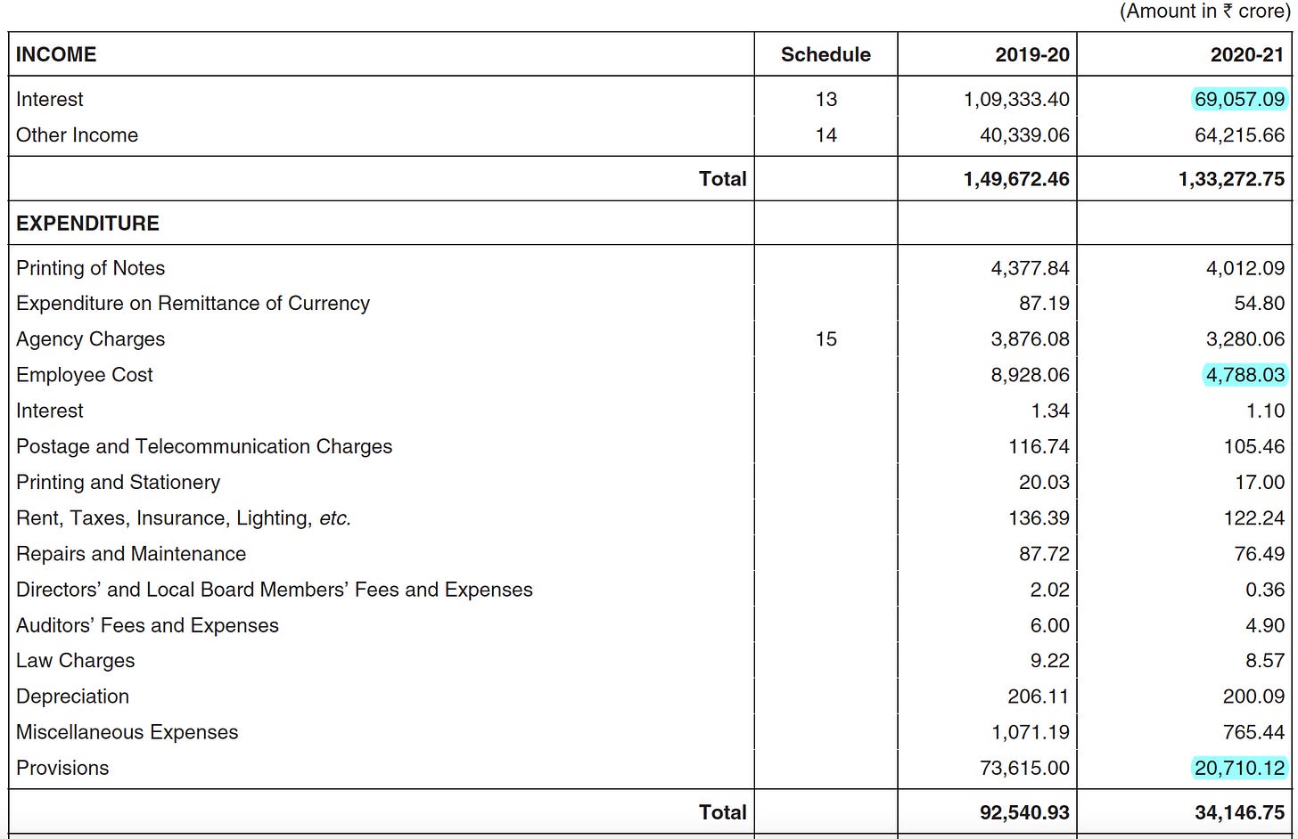Click Expenditure on Remittance of Currency label

[x=193, y=304]
